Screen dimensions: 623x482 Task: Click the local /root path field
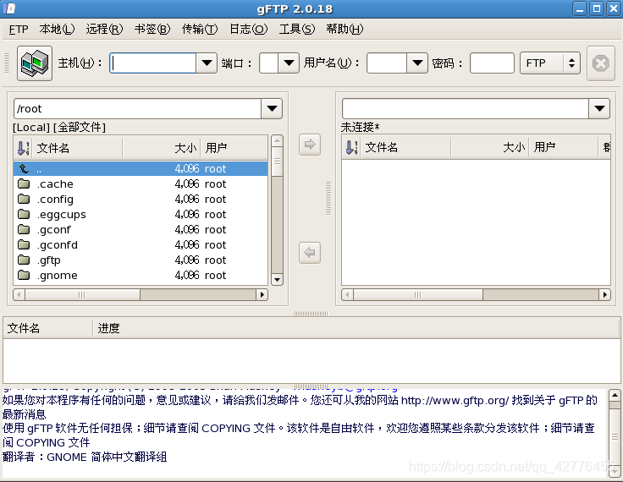(x=137, y=109)
